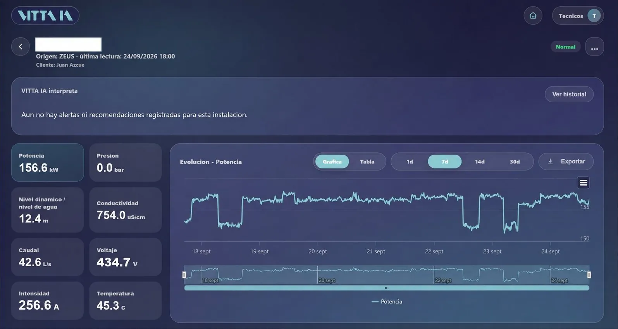
Task: Click the T user avatar
Action: click(x=594, y=16)
